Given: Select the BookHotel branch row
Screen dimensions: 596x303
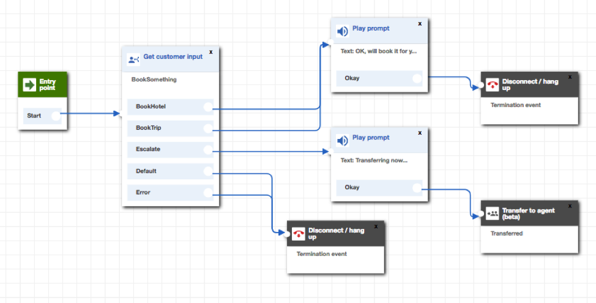Looking at the screenshot, I should pyautogui.click(x=170, y=107).
